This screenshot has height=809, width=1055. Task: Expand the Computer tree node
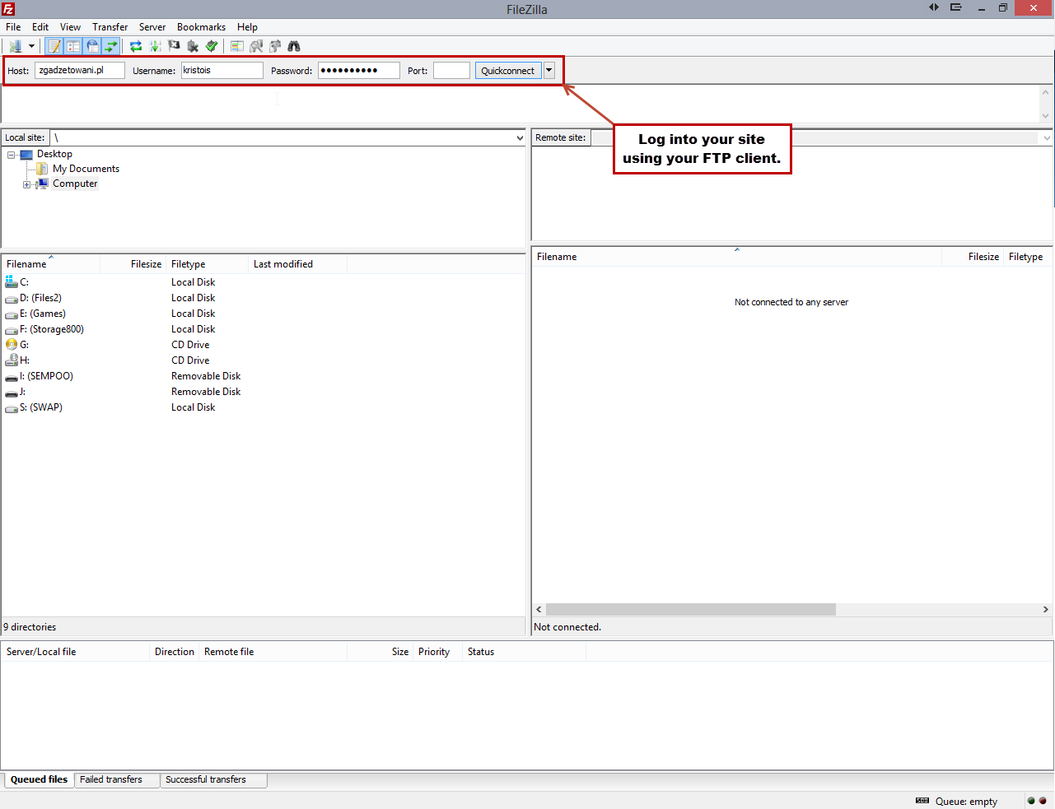click(26, 184)
